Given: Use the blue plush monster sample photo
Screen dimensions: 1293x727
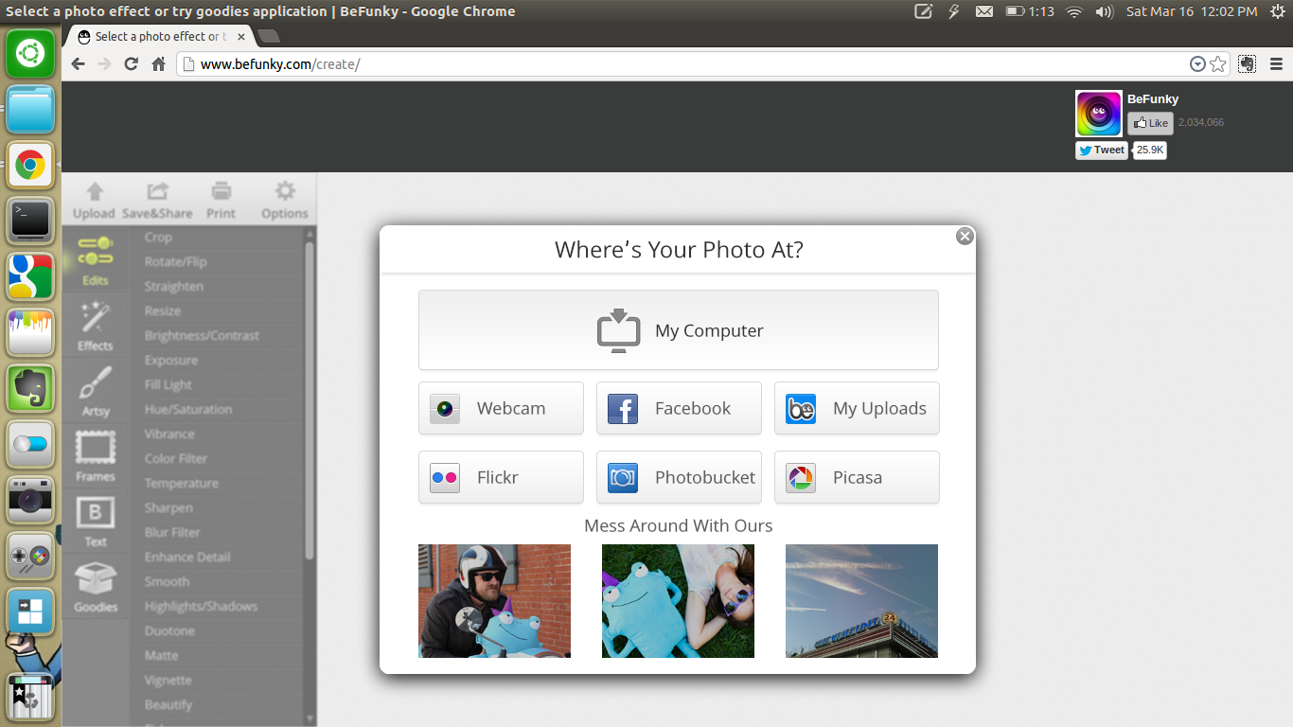Looking at the screenshot, I should (678, 601).
